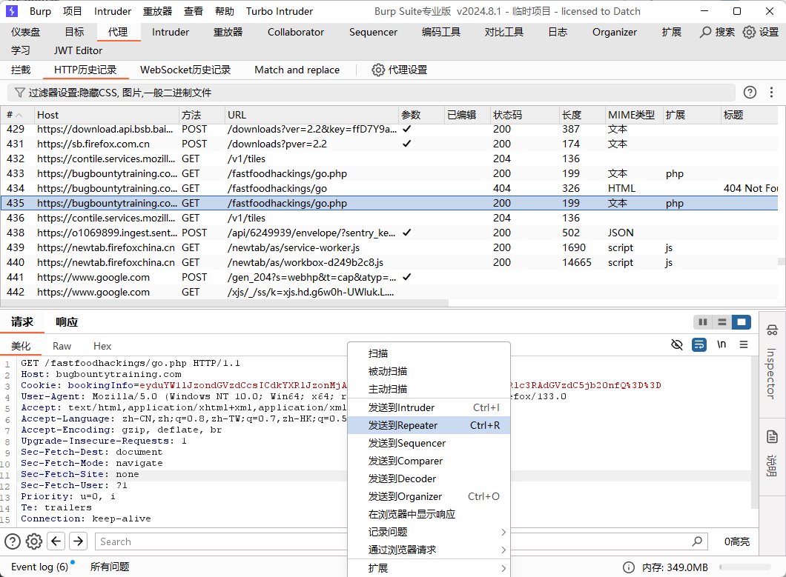
Task: Switch to the Hex view tab
Action: (x=102, y=346)
